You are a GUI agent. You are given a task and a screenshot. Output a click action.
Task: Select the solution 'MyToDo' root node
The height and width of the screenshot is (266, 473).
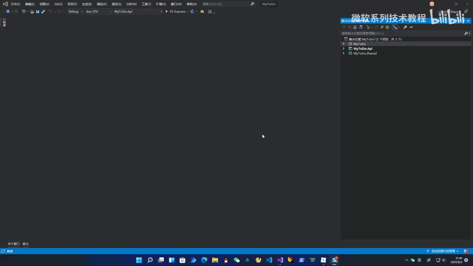coord(375,39)
